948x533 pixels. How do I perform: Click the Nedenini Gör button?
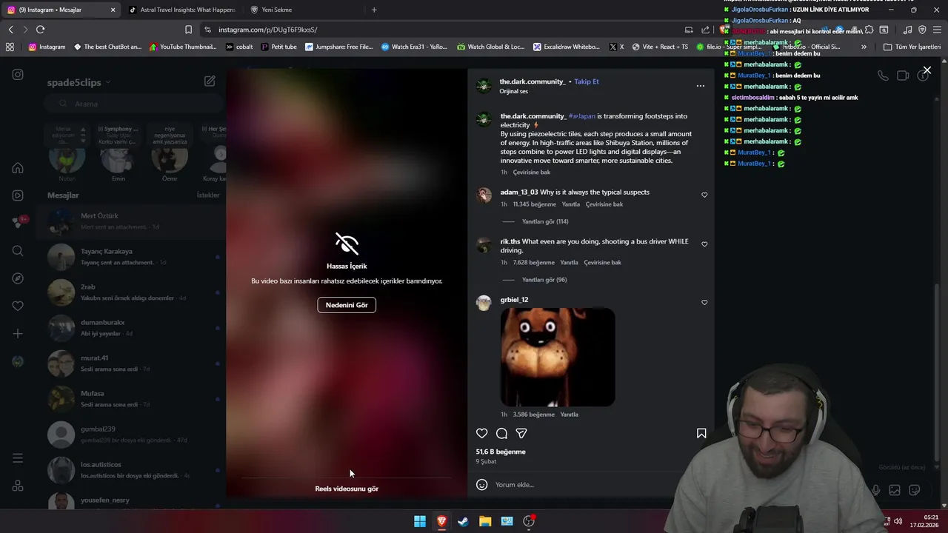(347, 305)
